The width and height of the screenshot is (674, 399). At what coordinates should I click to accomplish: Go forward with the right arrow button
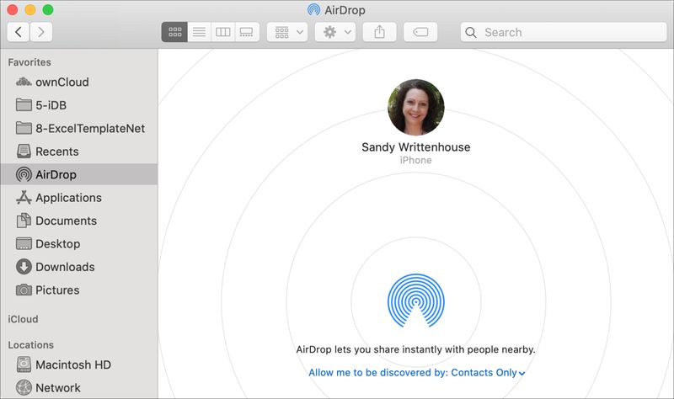pos(41,32)
